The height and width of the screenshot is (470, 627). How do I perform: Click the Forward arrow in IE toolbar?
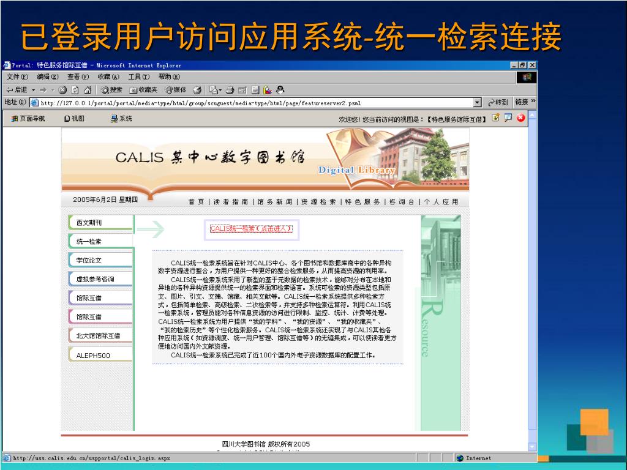(43, 90)
